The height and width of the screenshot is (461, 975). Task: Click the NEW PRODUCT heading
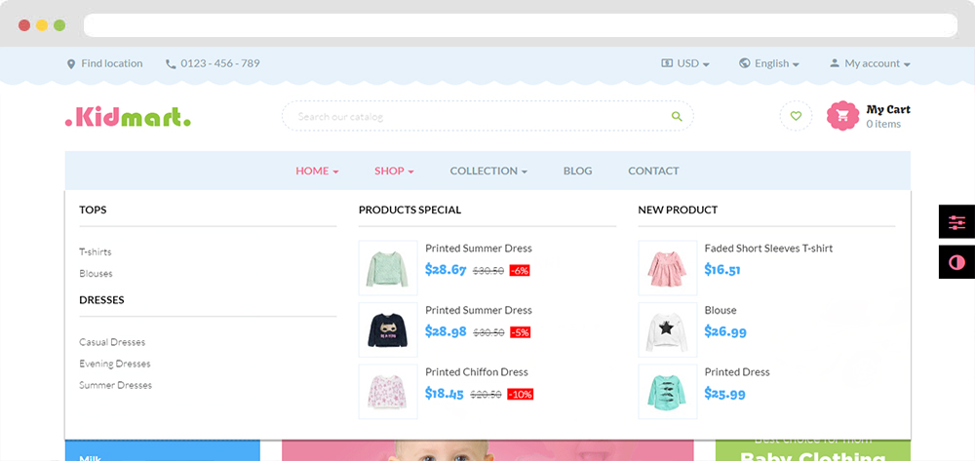pos(678,210)
